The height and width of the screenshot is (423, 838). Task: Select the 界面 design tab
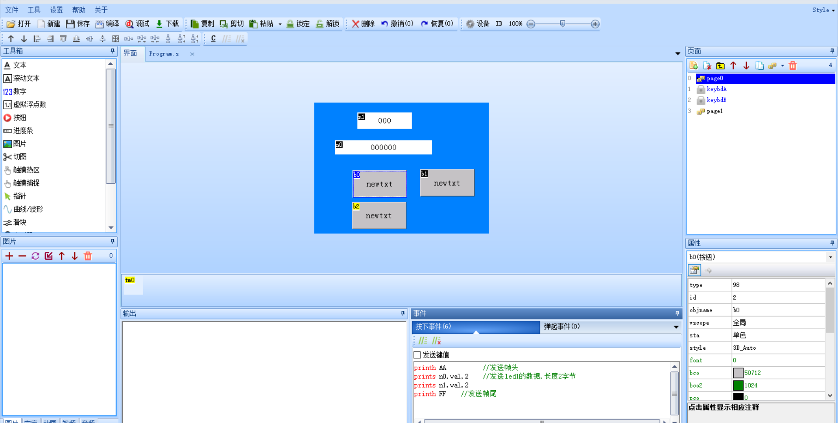click(131, 53)
